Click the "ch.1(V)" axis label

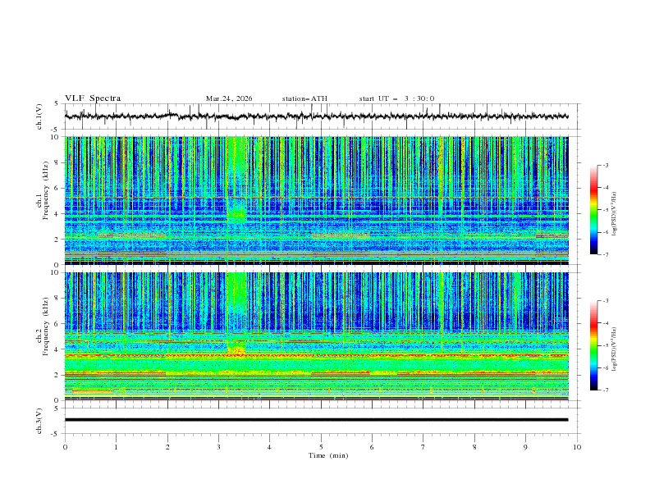click(x=39, y=116)
